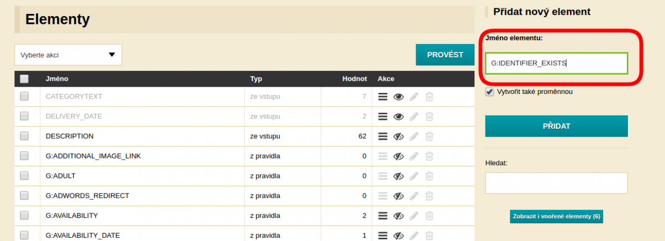Viewport: 665px width, 241px height.
Task: Click the PROVÉST button
Action: point(445,55)
